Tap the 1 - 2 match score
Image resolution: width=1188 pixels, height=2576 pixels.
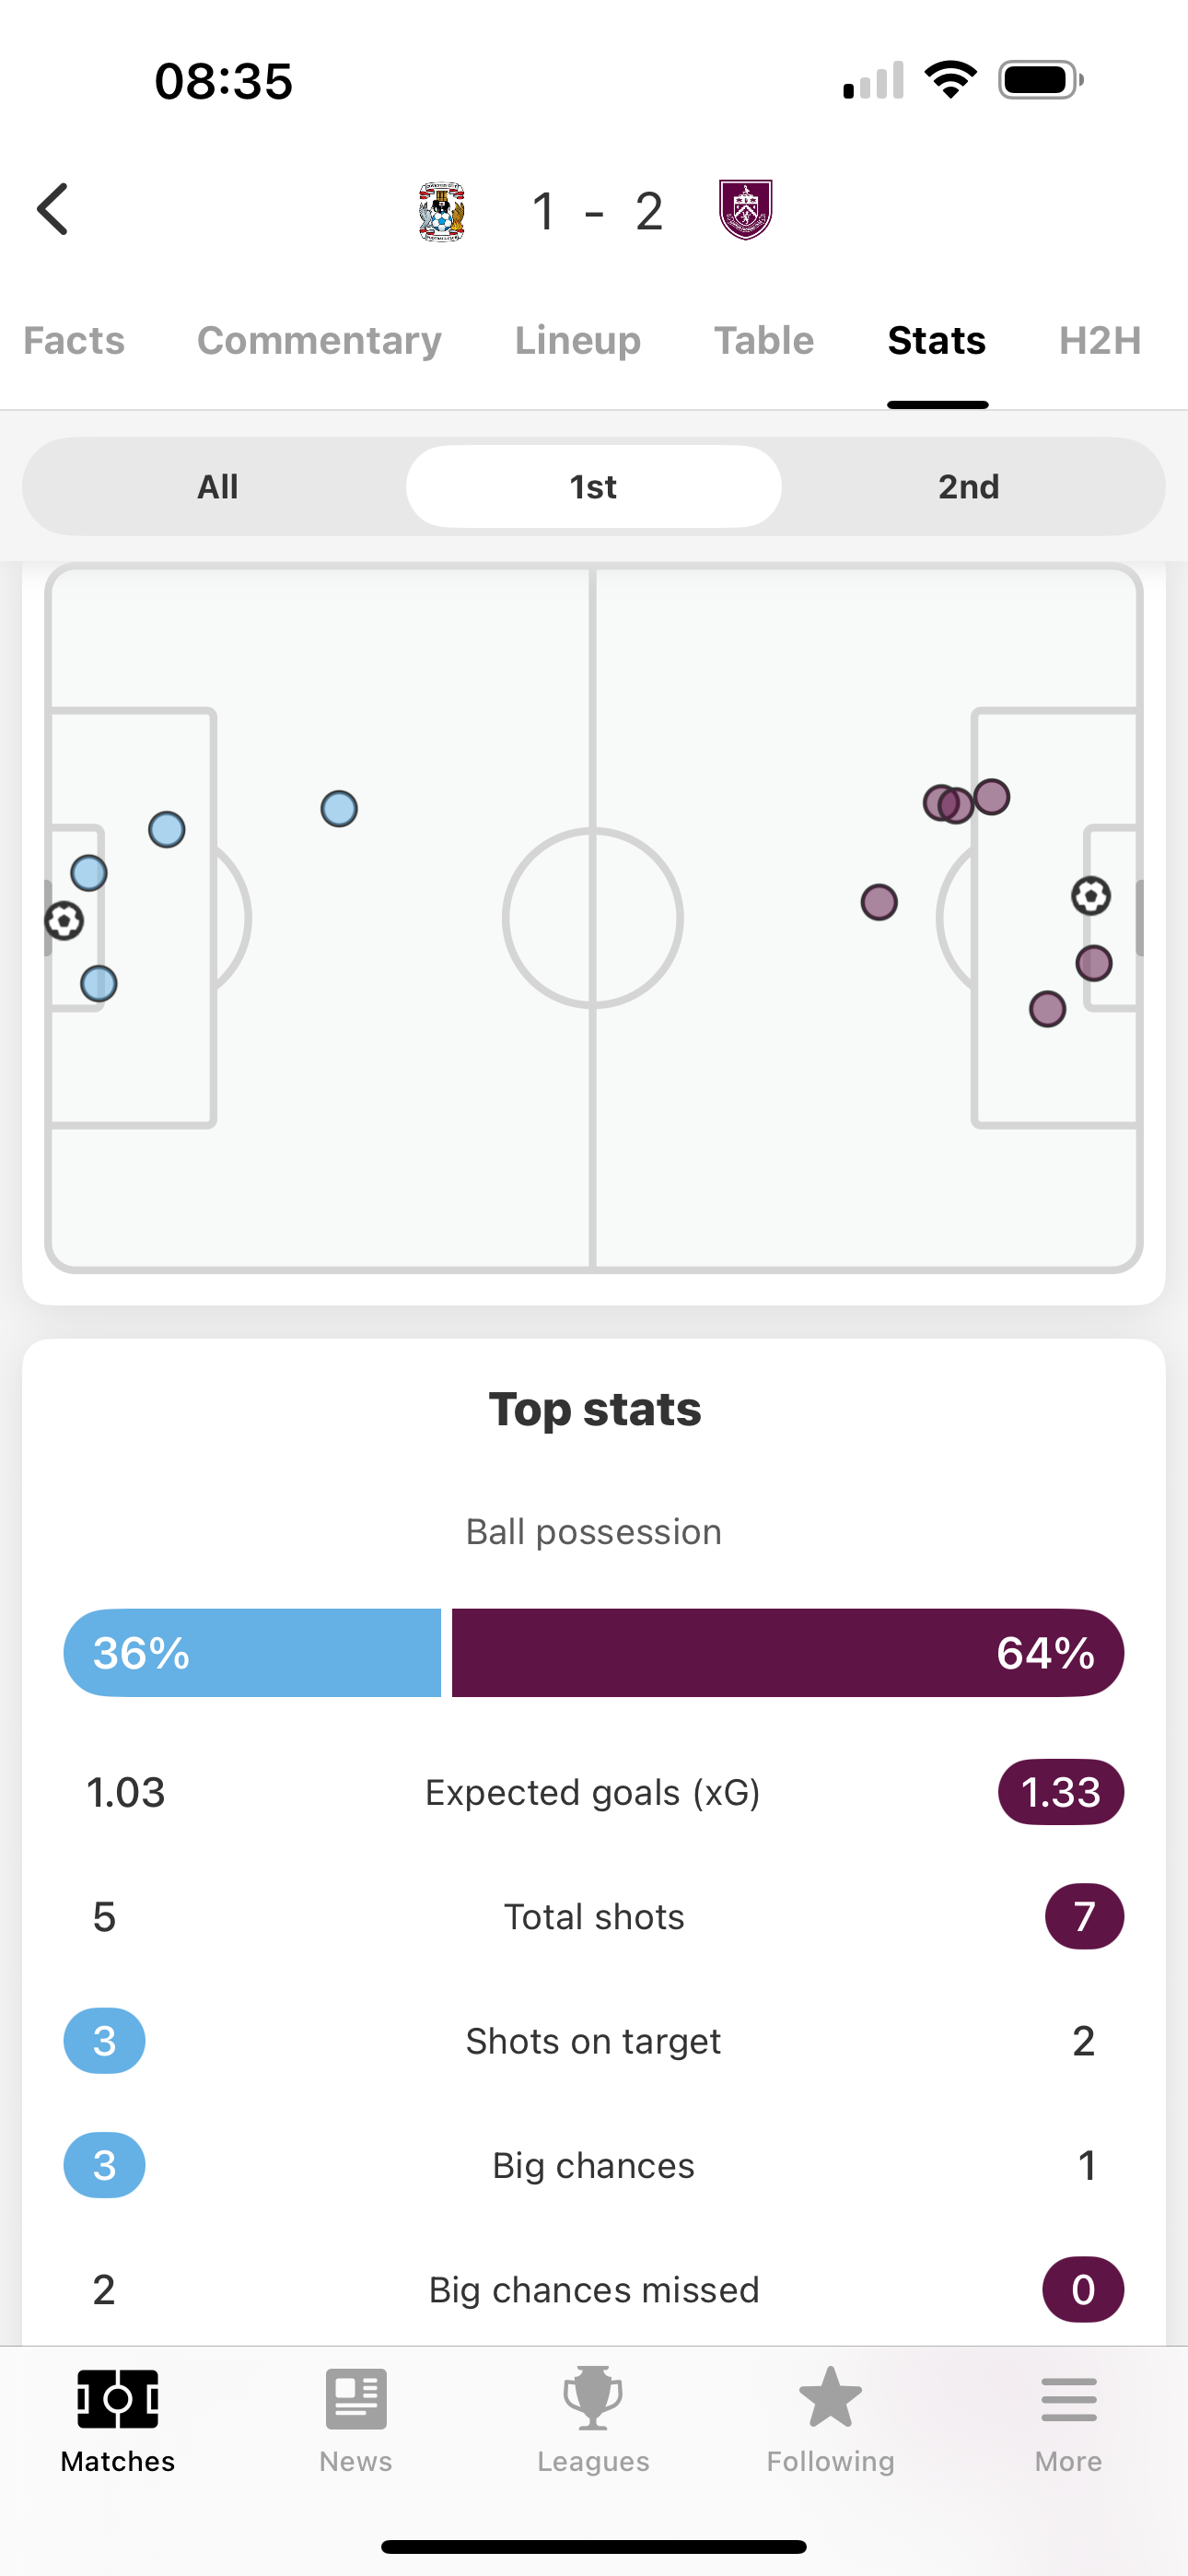coord(596,212)
